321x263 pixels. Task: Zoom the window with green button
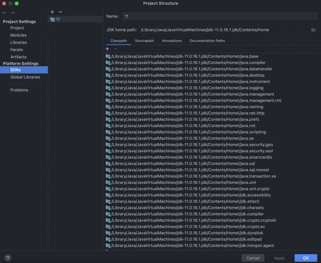point(17,3)
